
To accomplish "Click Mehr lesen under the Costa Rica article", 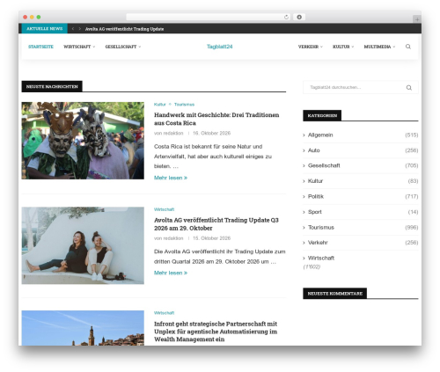I will [x=171, y=178].
